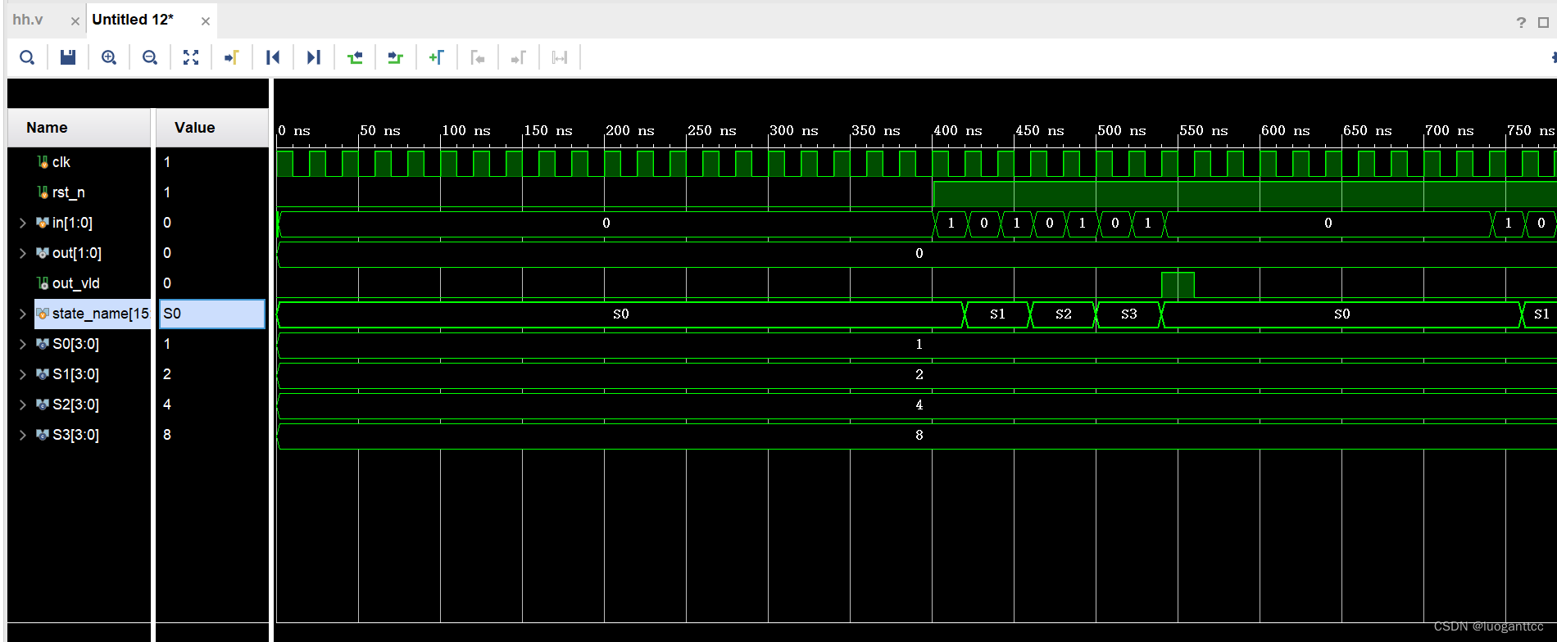
Task: Click the value 4 of S2[3:0]
Action: pos(167,405)
